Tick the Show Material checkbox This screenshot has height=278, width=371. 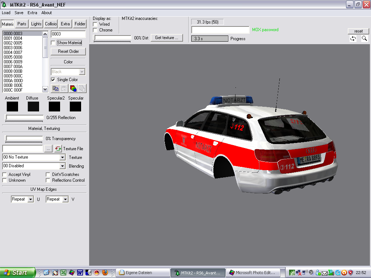pos(53,43)
